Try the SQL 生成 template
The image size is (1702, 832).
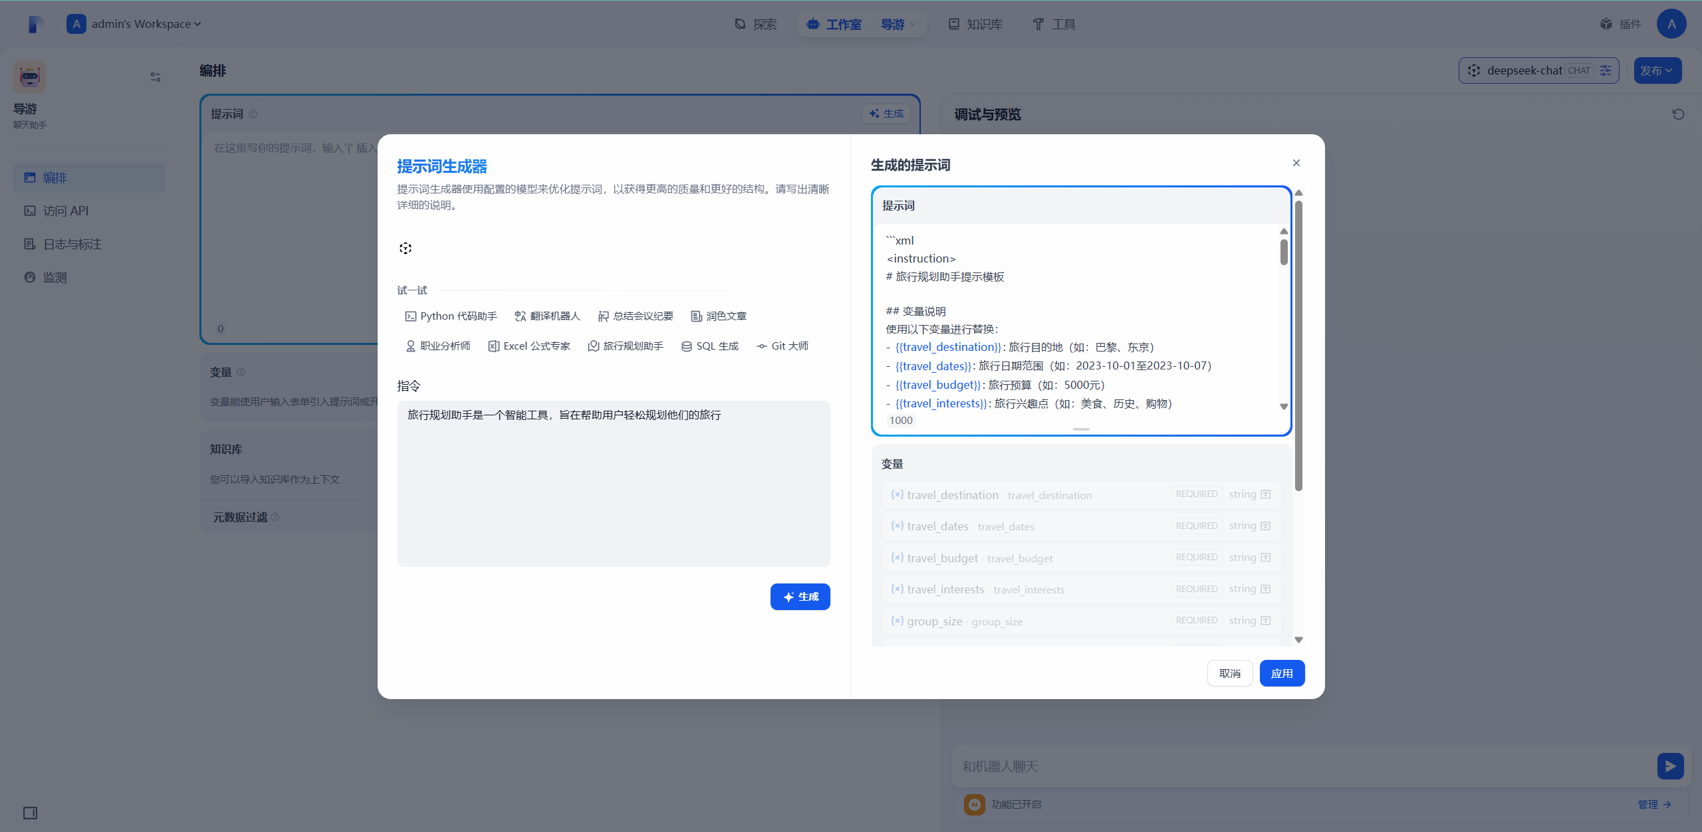click(x=710, y=346)
